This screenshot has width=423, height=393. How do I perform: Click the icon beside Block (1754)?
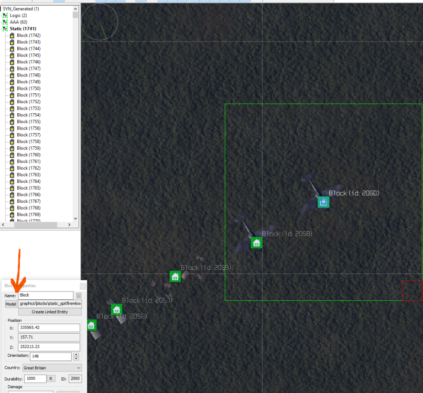12,115
